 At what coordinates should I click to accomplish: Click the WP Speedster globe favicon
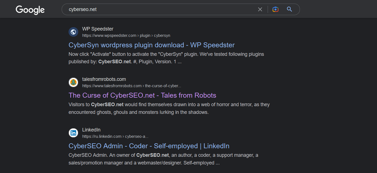(x=73, y=32)
